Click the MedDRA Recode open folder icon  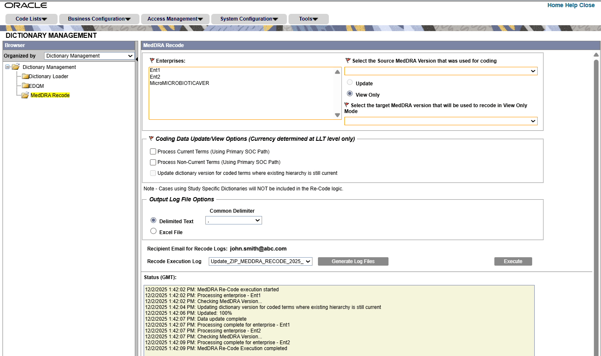coord(25,95)
